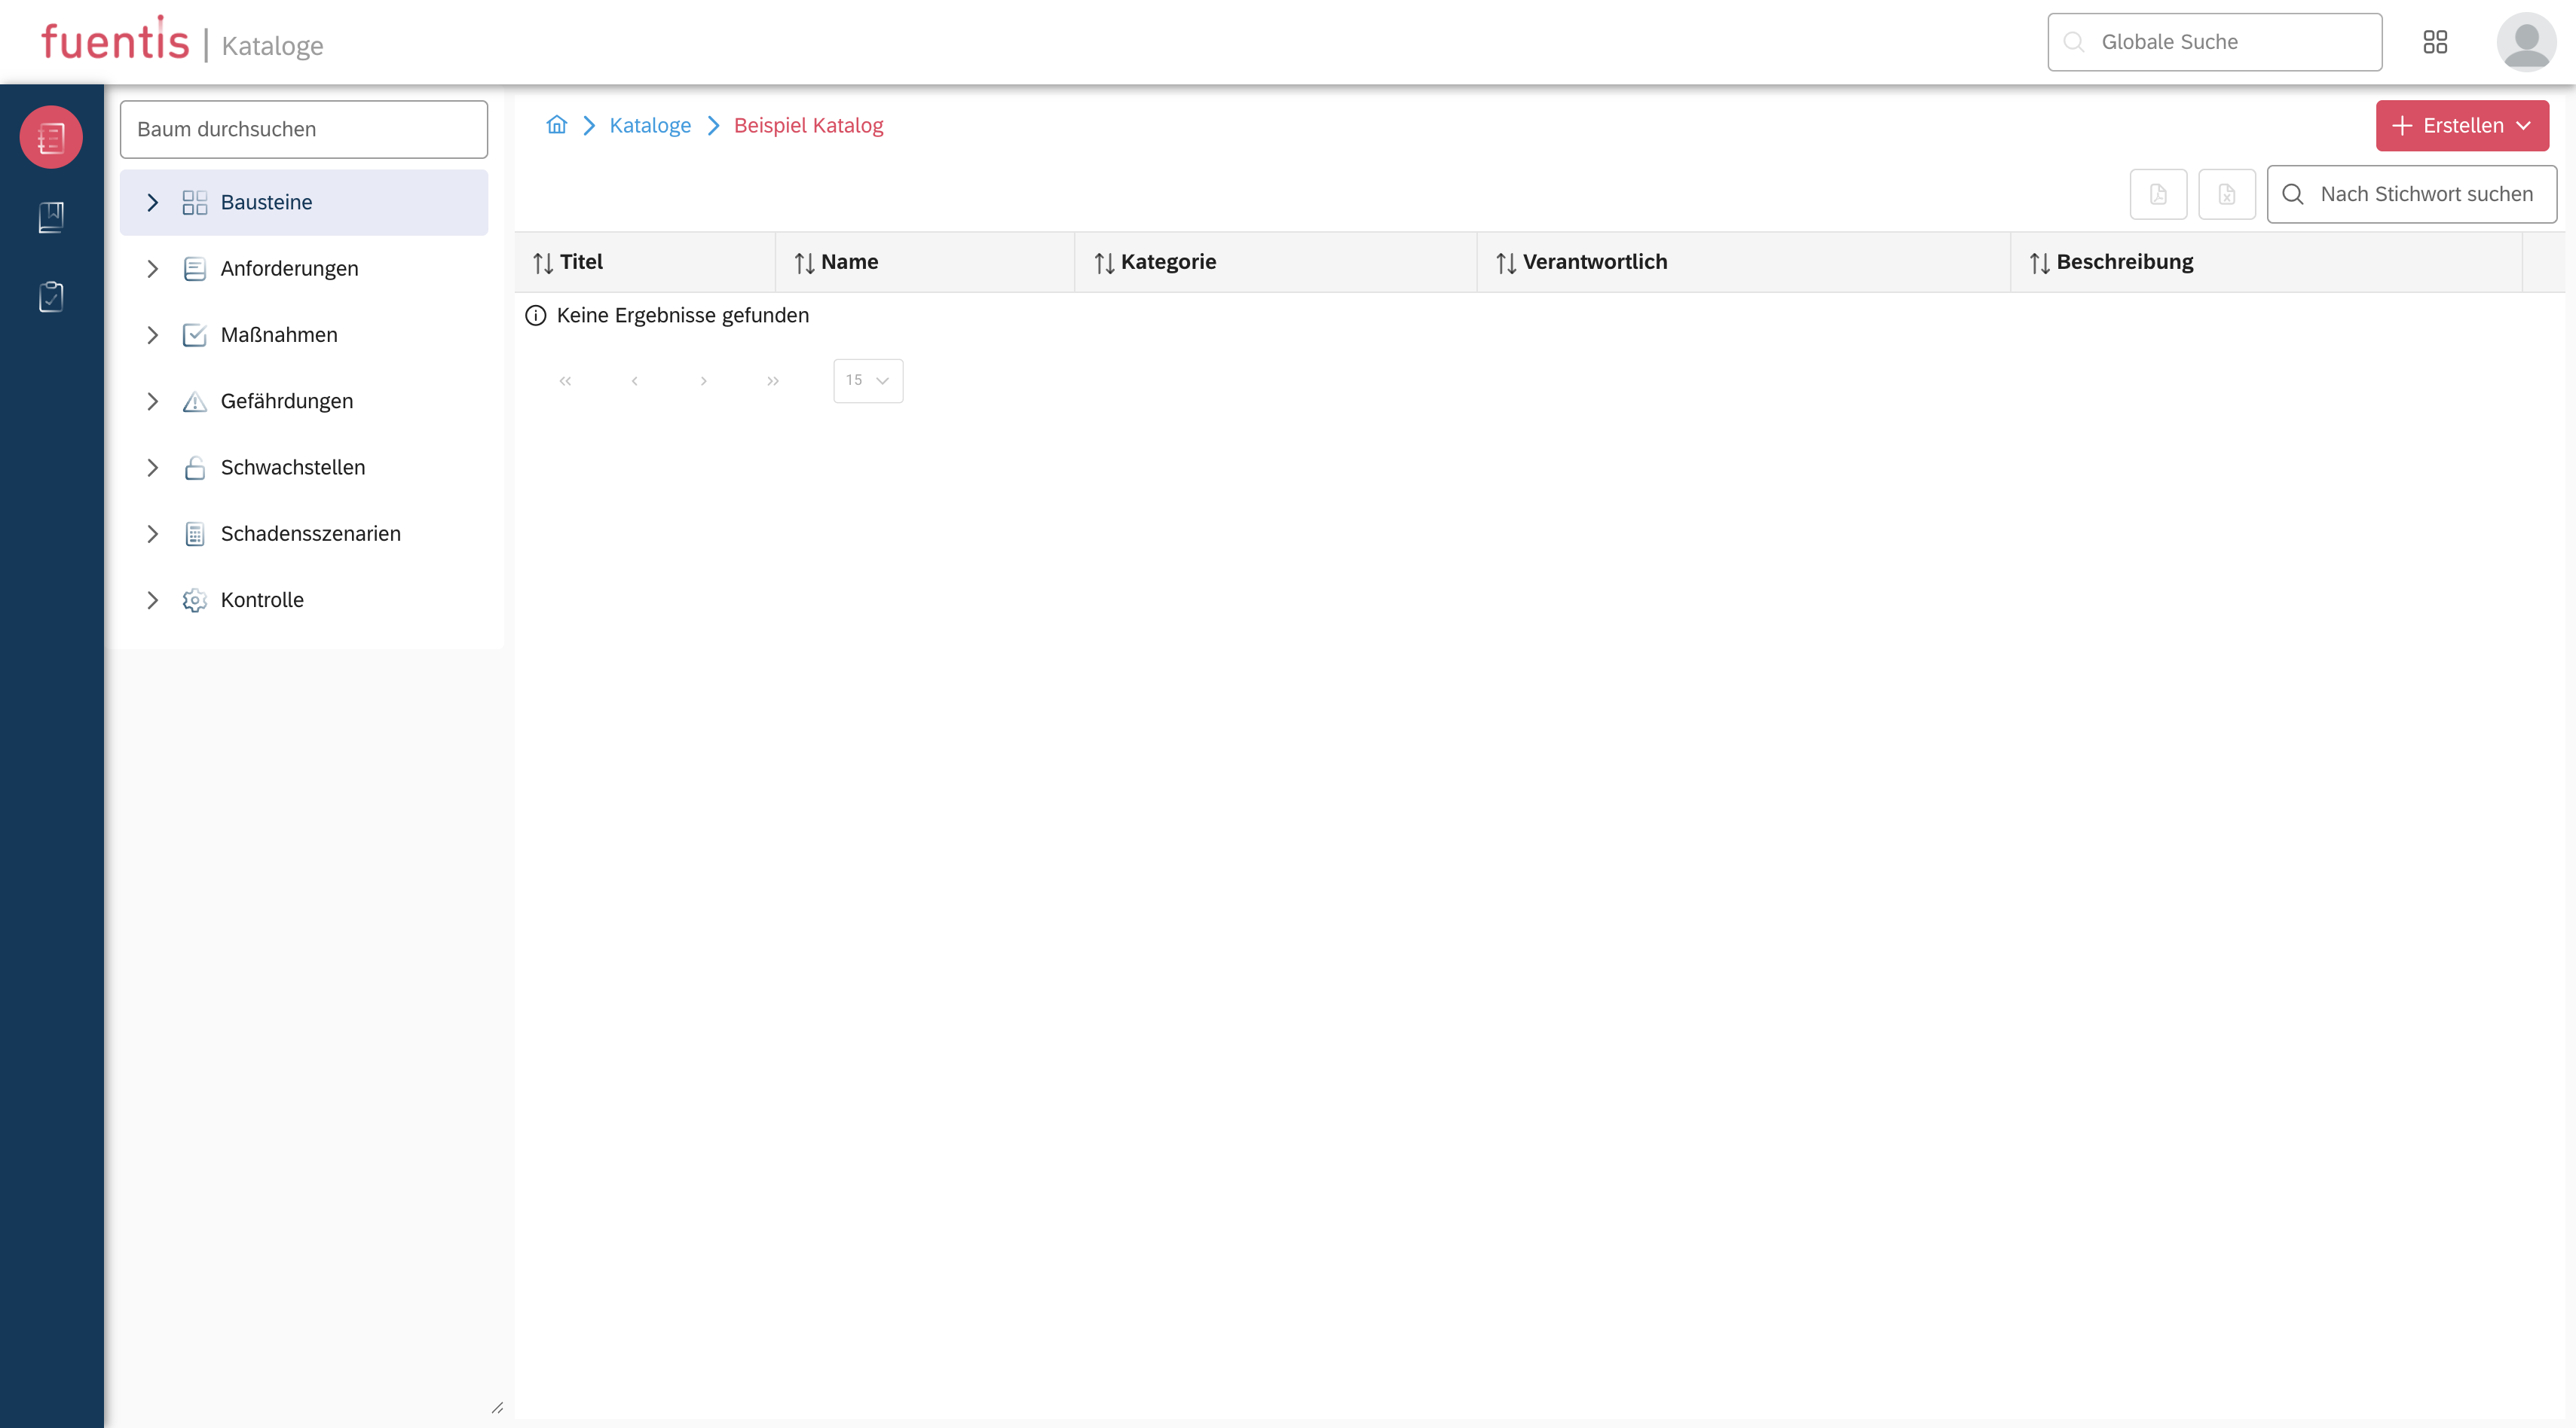The height and width of the screenshot is (1428, 2576).
Task: Click the PDF export icon button
Action: [x=2158, y=194]
